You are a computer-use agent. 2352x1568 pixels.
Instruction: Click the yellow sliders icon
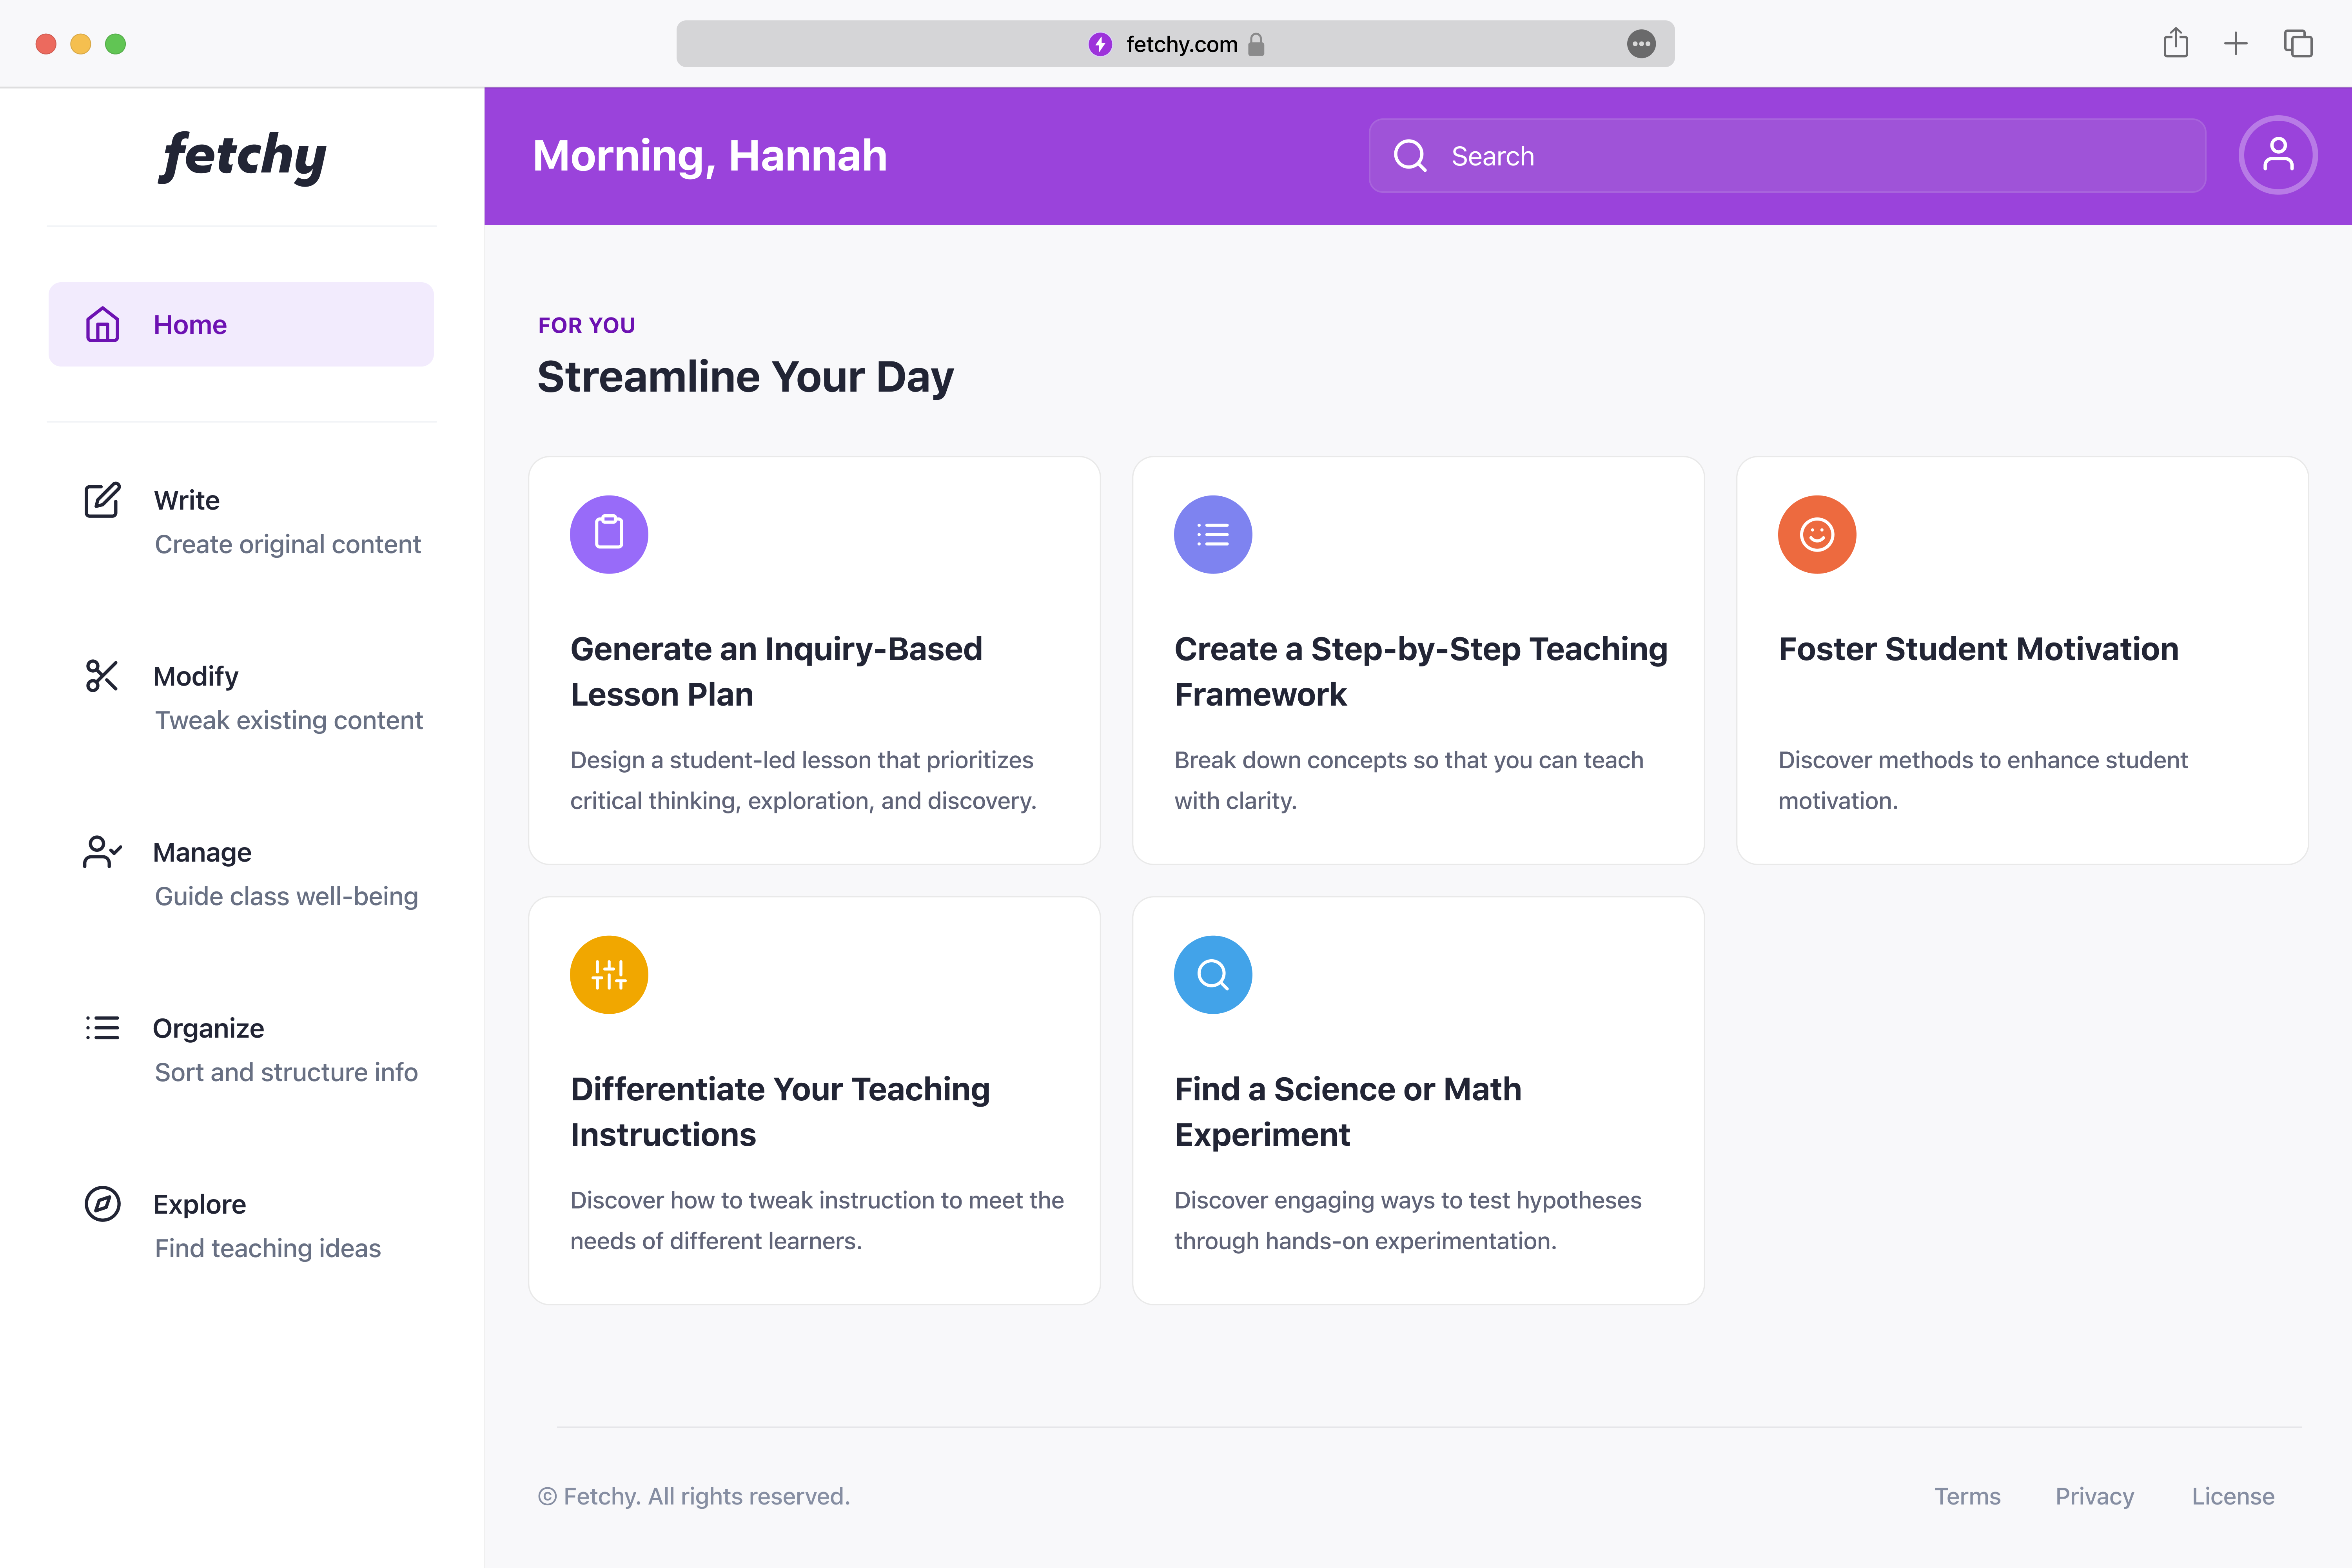tap(609, 974)
